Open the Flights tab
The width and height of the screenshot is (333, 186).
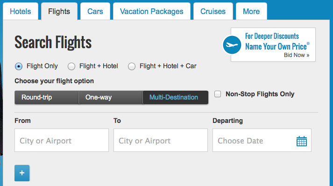(x=59, y=11)
